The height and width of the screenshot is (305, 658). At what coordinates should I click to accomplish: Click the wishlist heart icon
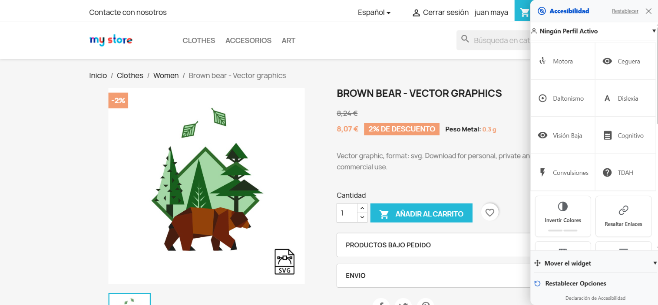(490, 213)
